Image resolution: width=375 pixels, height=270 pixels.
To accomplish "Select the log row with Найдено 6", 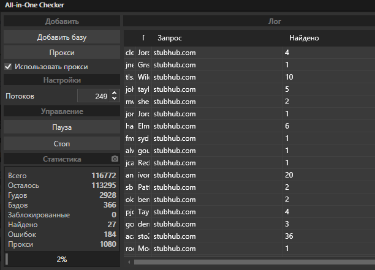I will (x=249, y=126).
